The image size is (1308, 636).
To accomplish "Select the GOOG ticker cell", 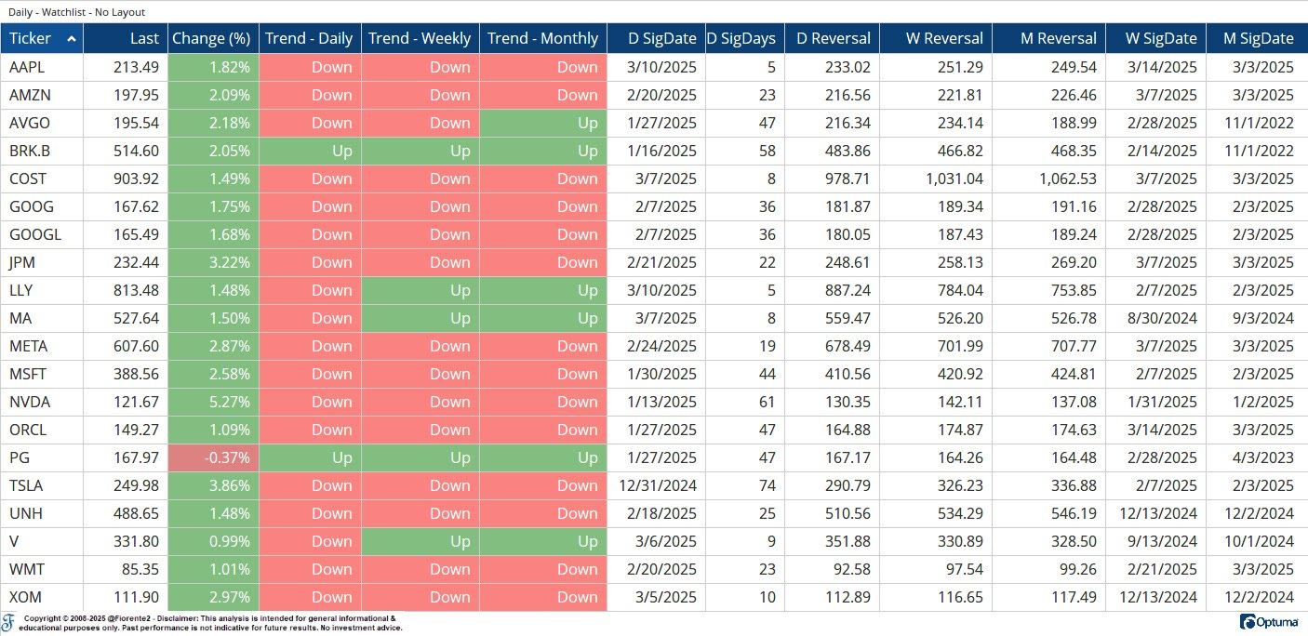I will pos(42,206).
